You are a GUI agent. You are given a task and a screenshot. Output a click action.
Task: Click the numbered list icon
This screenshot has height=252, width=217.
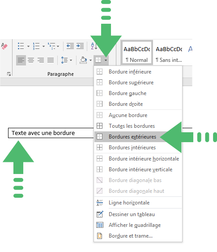click(x=36, y=46)
